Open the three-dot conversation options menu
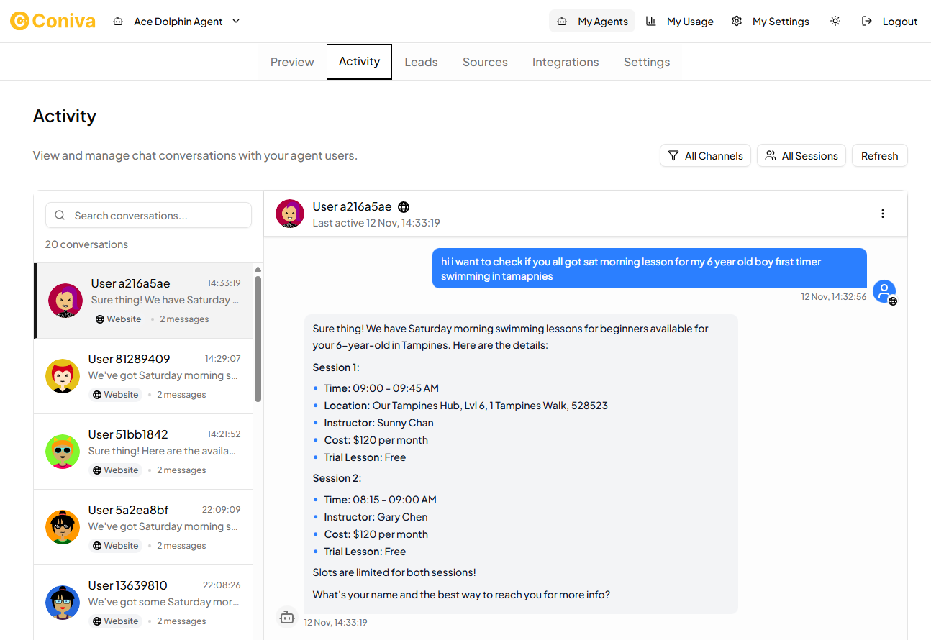Image resolution: width=931 pixels, height=640 pixels. pos(883,214)
